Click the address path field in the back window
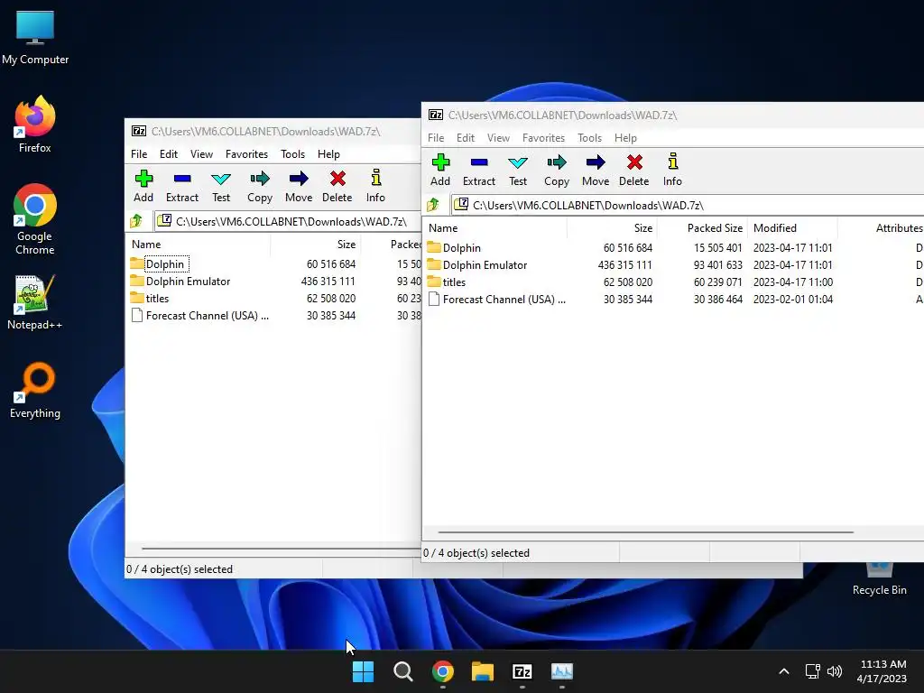The width and height of the screenshot is (924, 693). (287, 221)
